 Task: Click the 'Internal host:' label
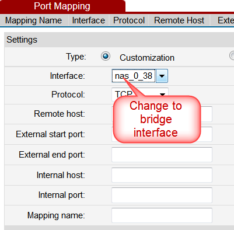point(61,175)
